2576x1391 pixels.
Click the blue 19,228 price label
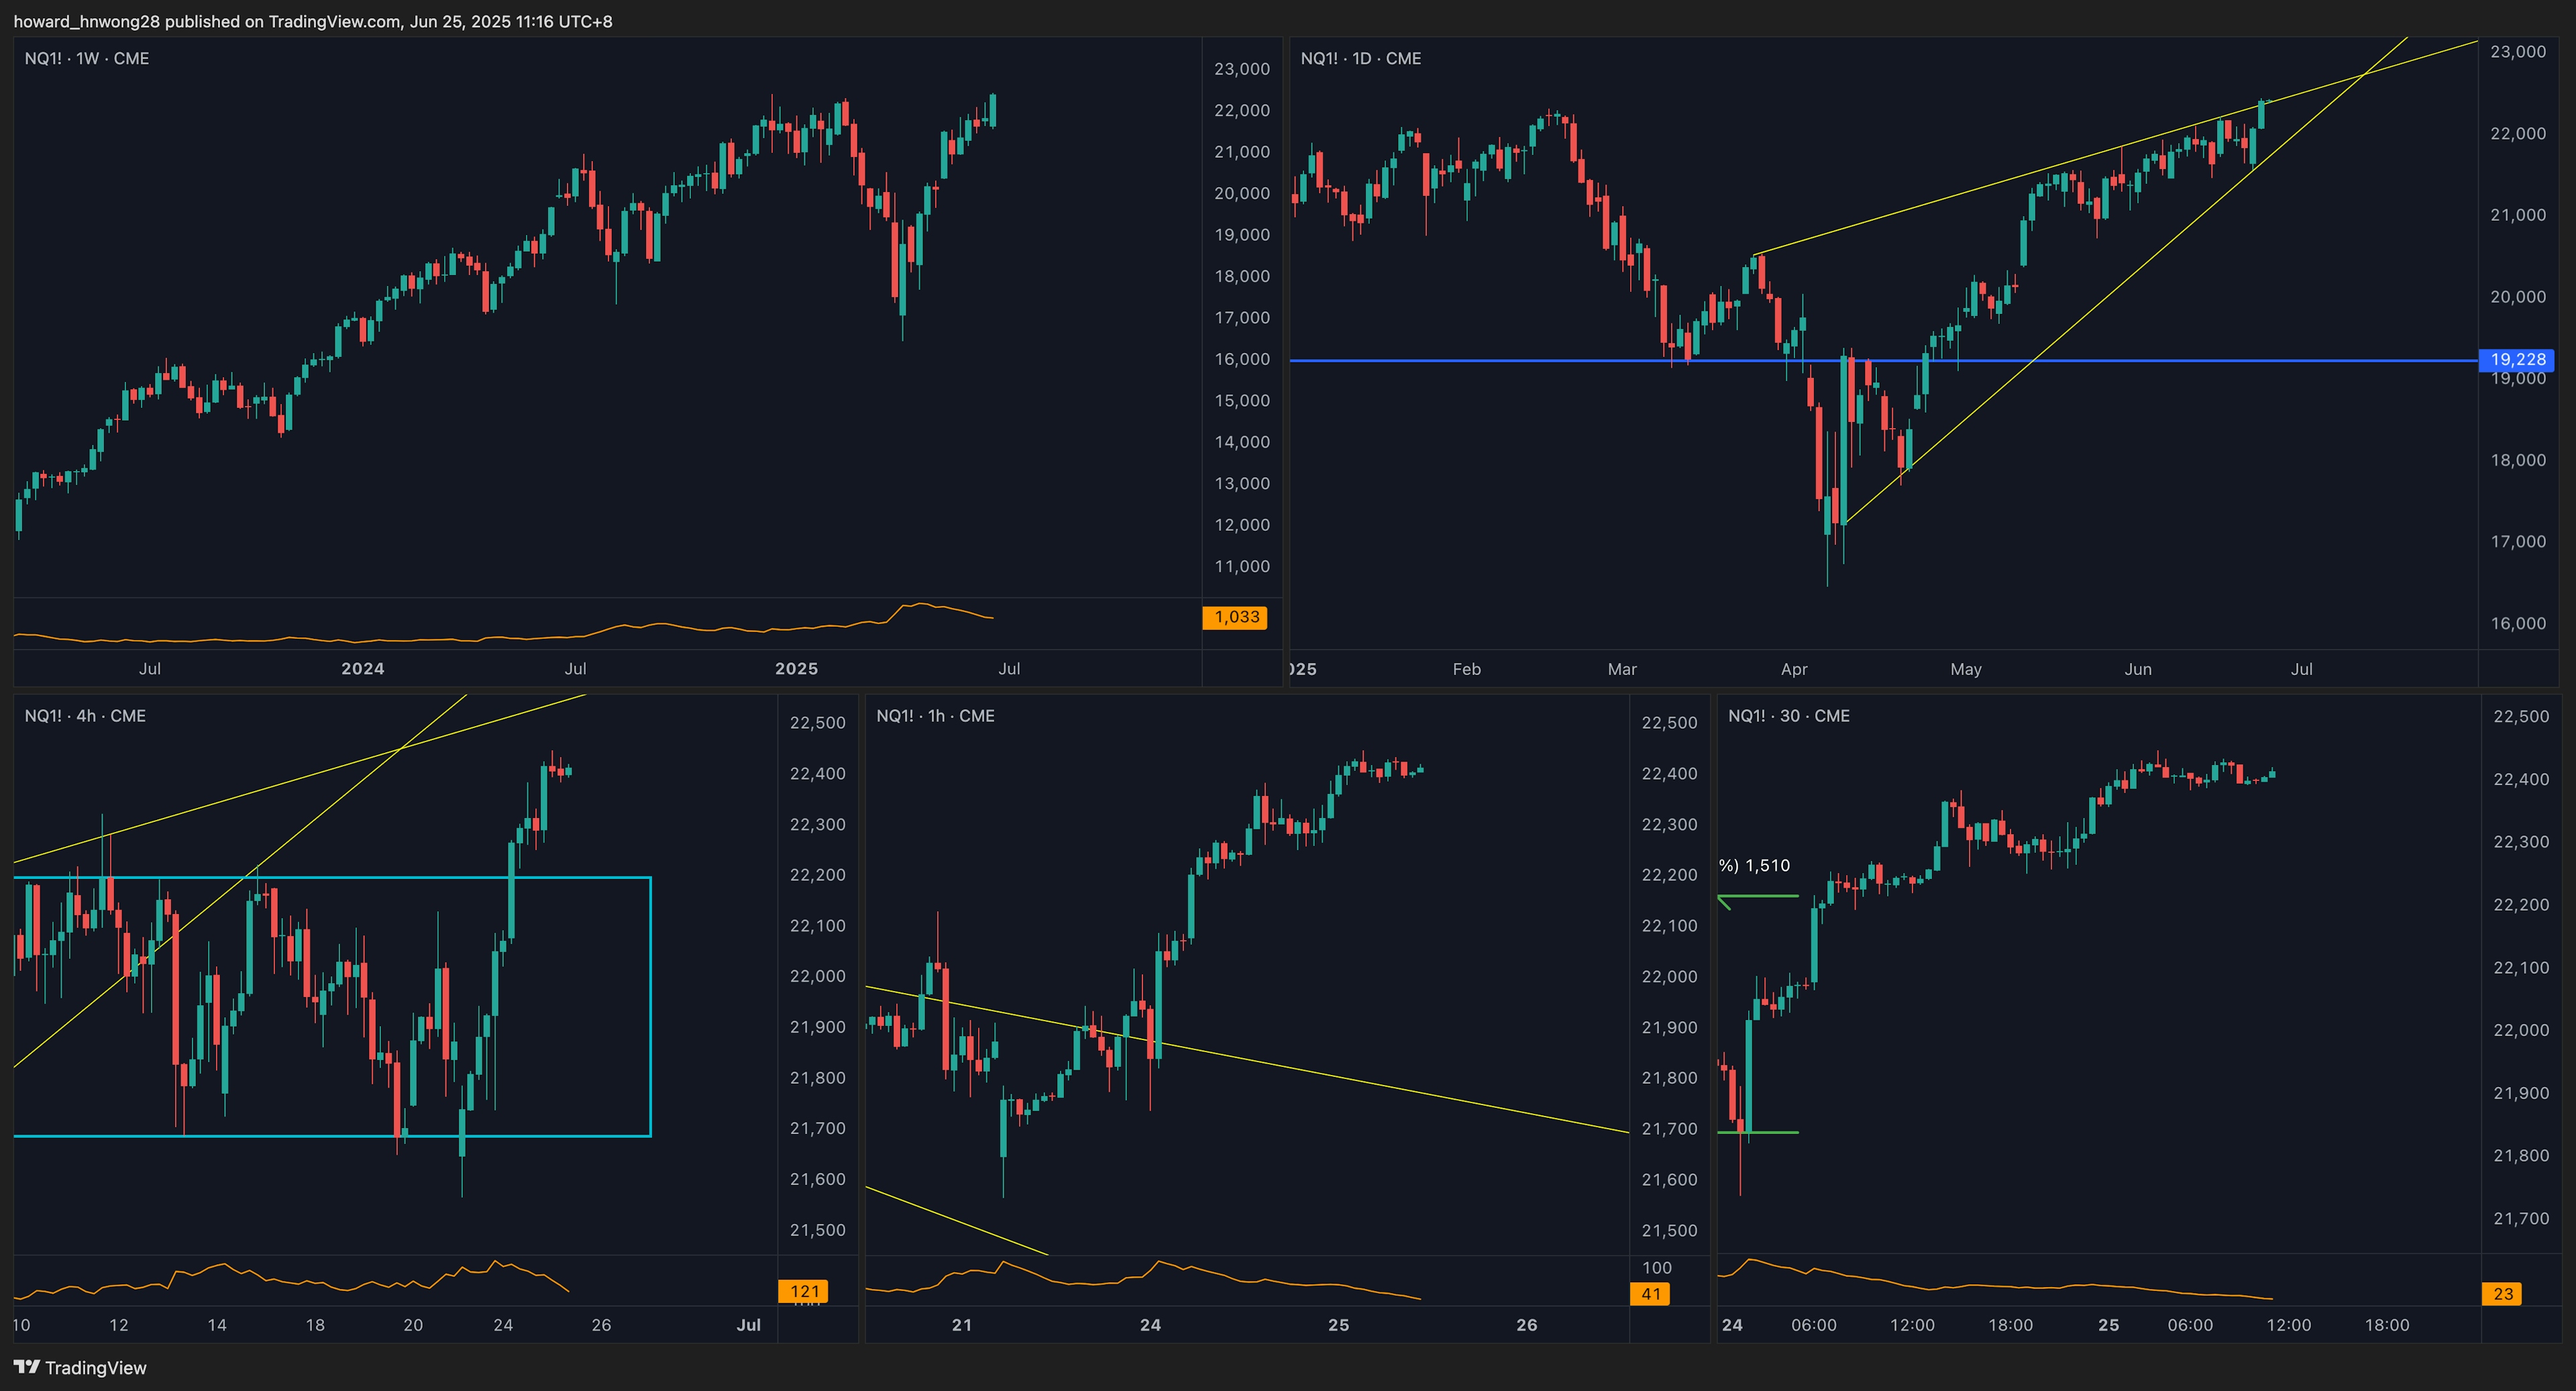point(2517,360)
